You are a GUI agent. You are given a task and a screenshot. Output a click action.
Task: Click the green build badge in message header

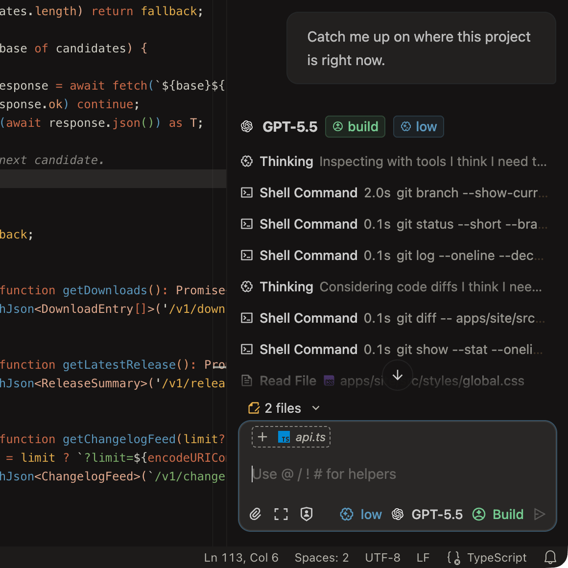[x=355, y=126]
